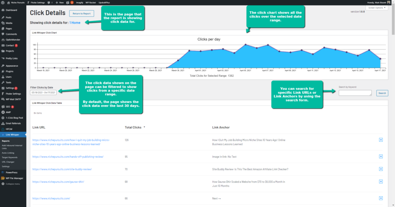Open Target Keywords submenu item
The image size is (395, 207).
point(10,157)
